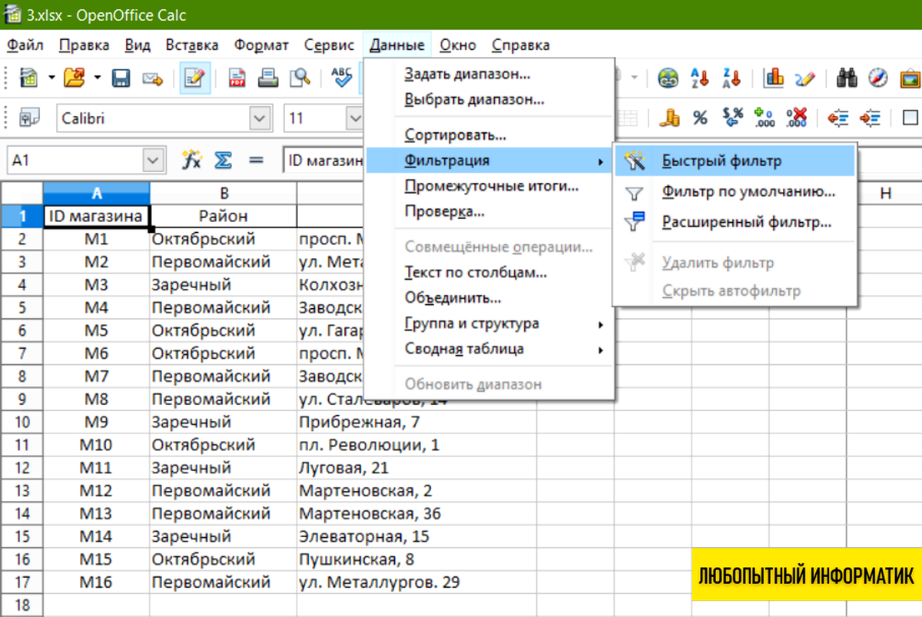
Task: Open the Name Box A1 dropdown
Action: (x=154, y=161)
